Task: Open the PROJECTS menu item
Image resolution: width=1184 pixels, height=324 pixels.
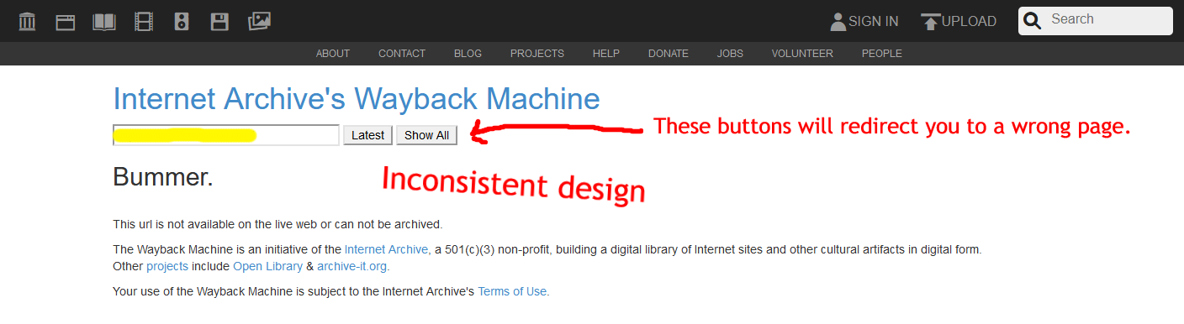Action: 537,54
